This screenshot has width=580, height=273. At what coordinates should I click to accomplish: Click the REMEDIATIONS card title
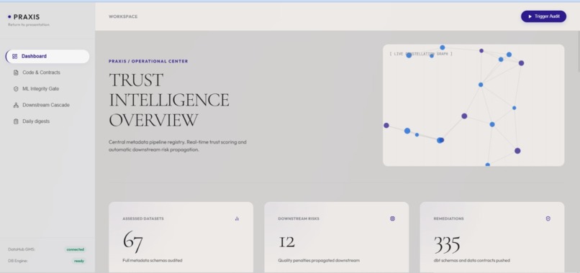[x=449, y=218]
